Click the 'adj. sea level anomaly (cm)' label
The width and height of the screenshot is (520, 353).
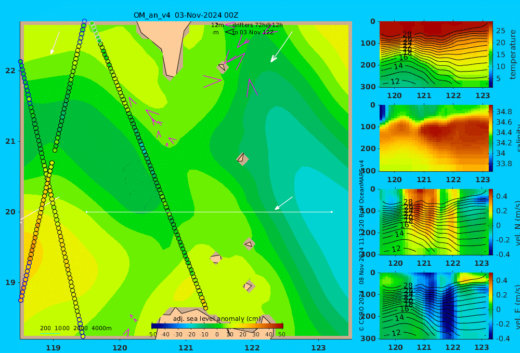coord(216,319)
